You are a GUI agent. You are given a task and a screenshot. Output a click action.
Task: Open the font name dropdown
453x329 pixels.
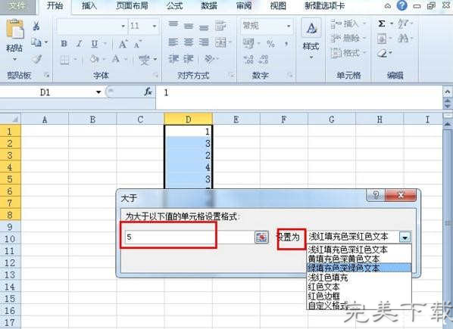(123, 26)
